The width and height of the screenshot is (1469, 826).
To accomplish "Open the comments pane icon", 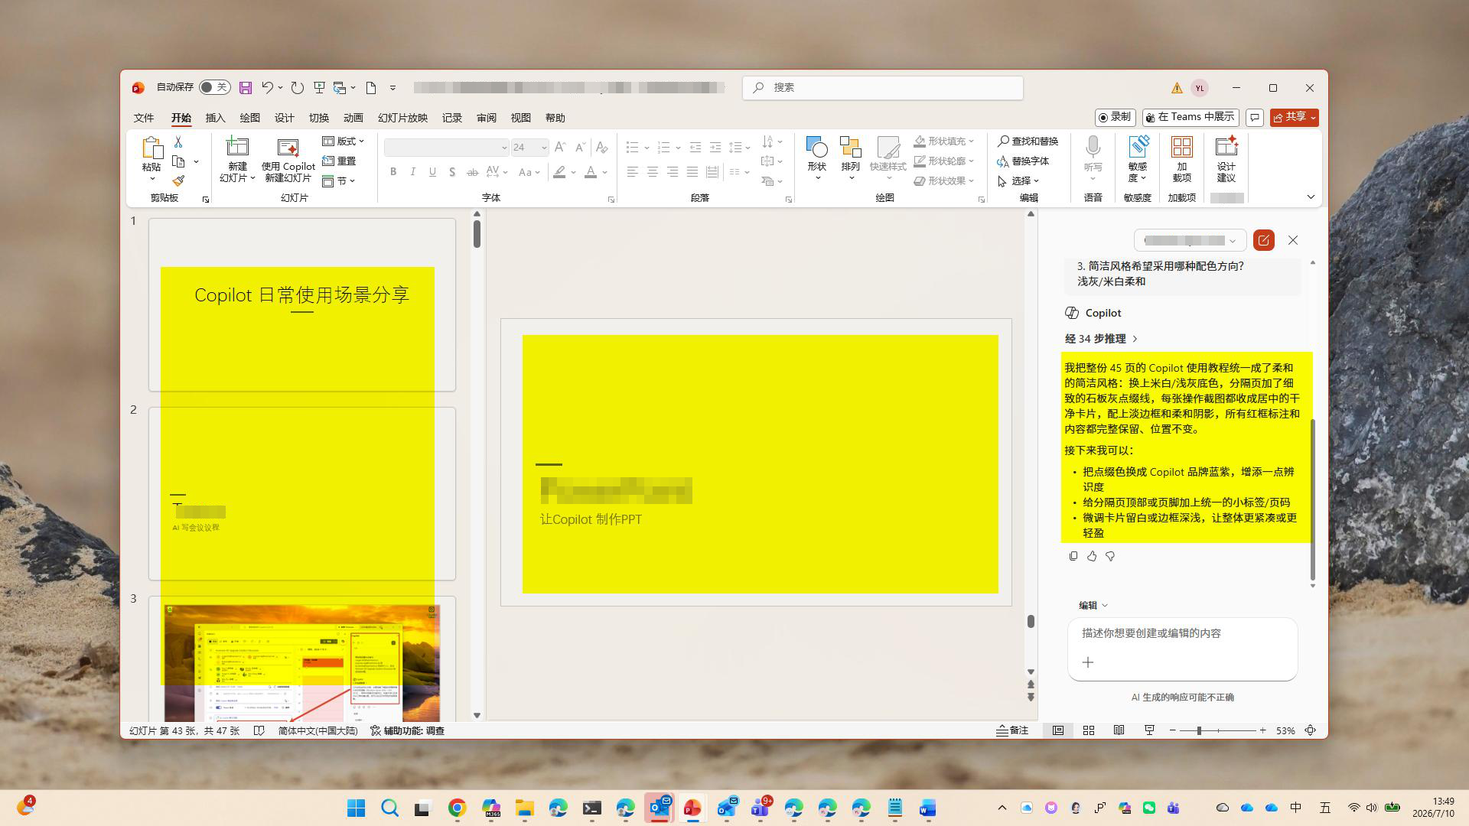I will [1255, 117].
